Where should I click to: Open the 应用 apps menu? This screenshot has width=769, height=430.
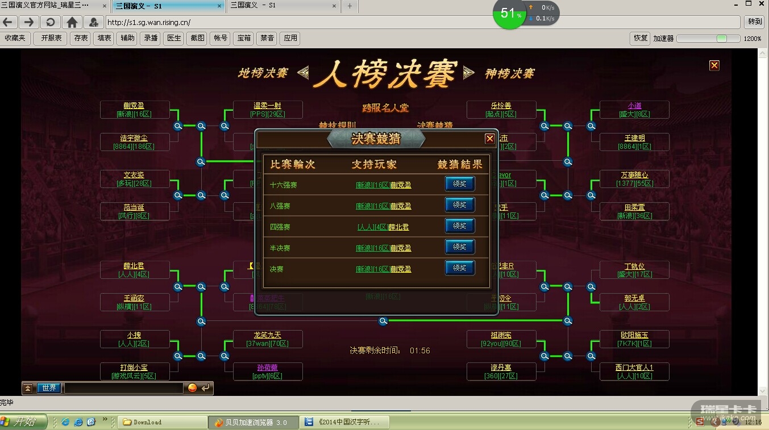tap(290, 38)
